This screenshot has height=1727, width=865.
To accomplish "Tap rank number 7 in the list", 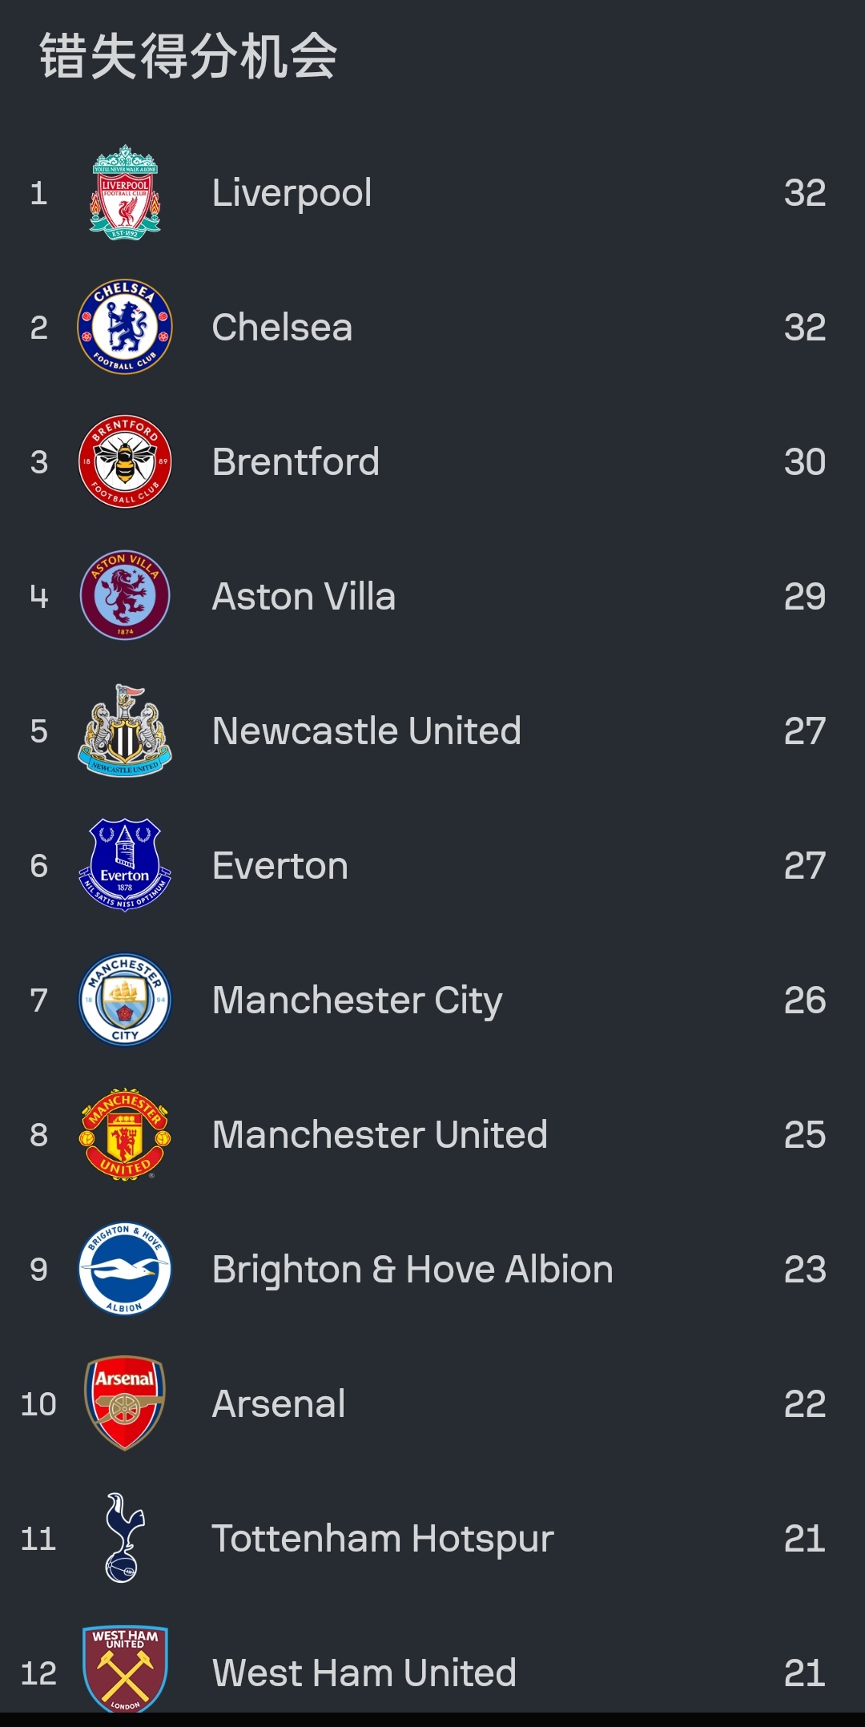I will (x=38, y=1000).
